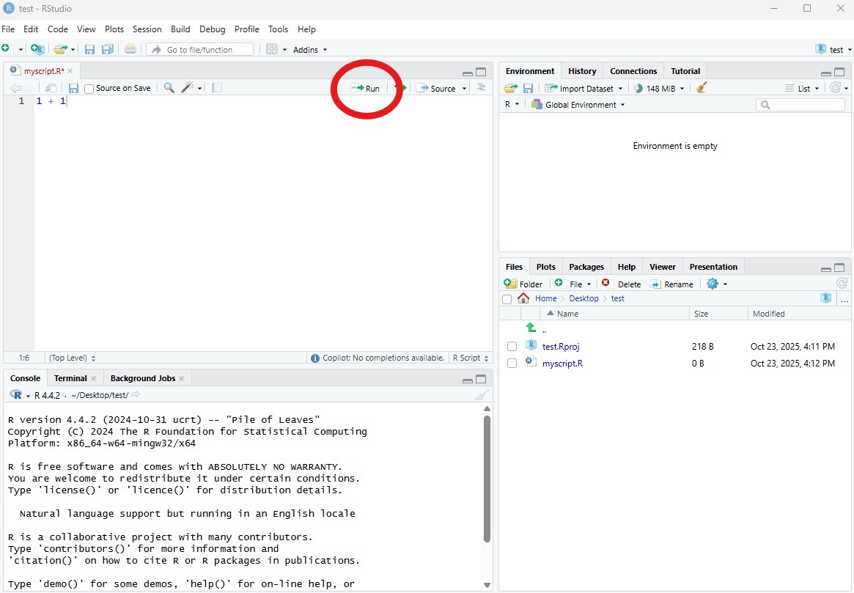Click the Run button in the editor
This screenshot has height=593, width=854.
tap(366, 88)
